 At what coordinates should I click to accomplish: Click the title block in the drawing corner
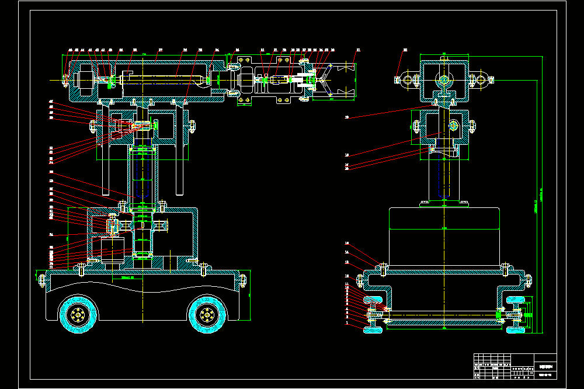515,367
